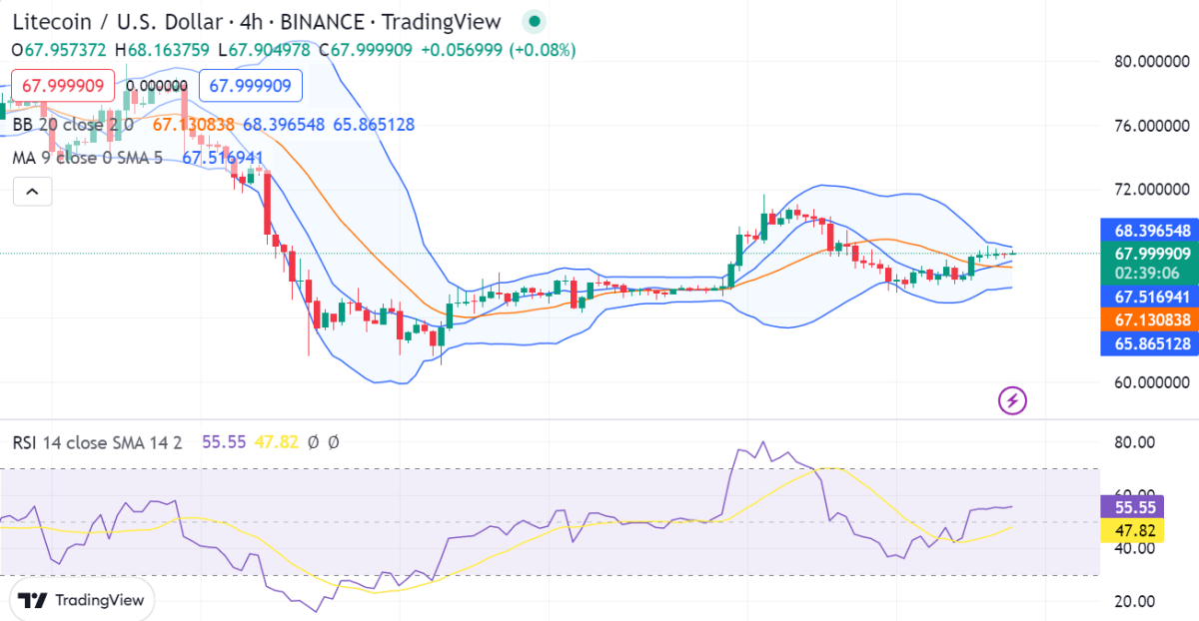Select the MA 9 close 0 SMA 5 legend

pyautogui.click(x=88, y=158)
